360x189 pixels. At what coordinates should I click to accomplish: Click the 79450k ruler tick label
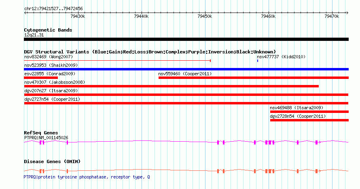pyautogui.click(x=205, y=16)
